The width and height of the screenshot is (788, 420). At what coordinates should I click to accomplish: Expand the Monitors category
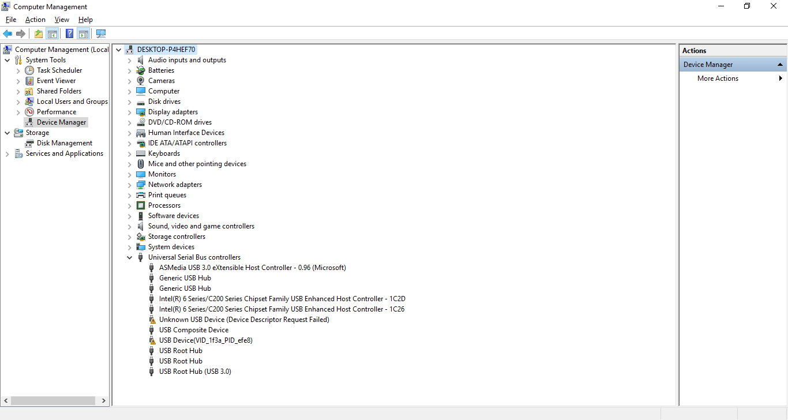click(130, 174)
